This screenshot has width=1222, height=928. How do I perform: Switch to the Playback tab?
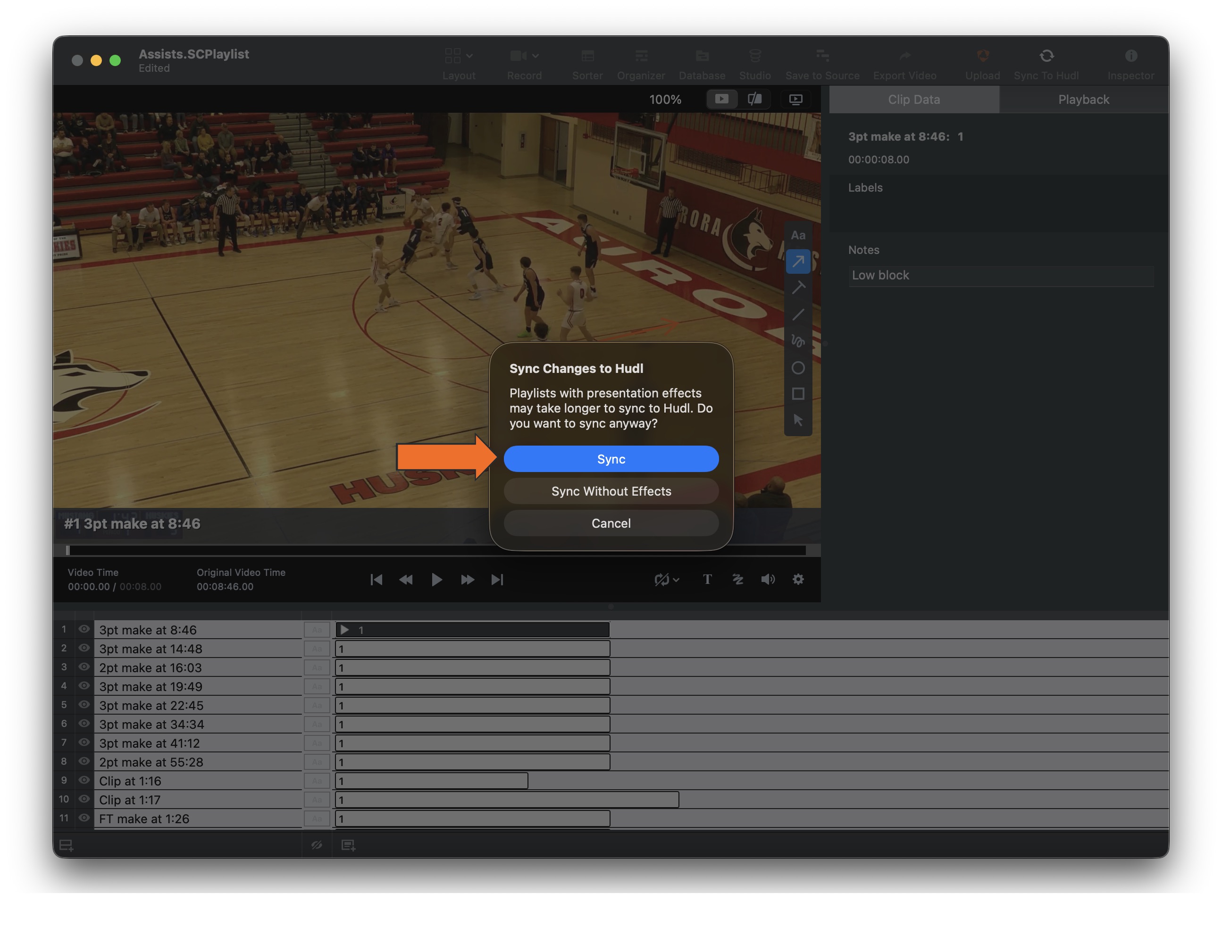point(1083,100)
